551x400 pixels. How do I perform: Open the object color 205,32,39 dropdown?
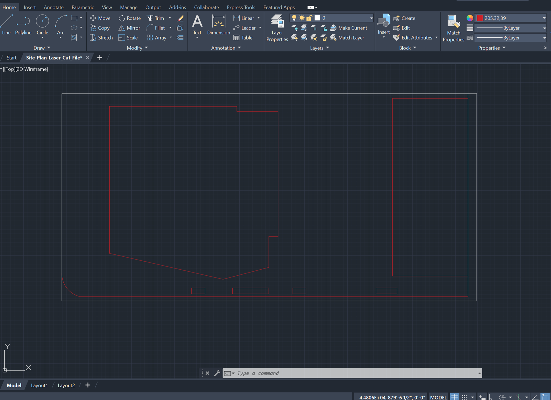pyautogui.click(x=544, y=18)
